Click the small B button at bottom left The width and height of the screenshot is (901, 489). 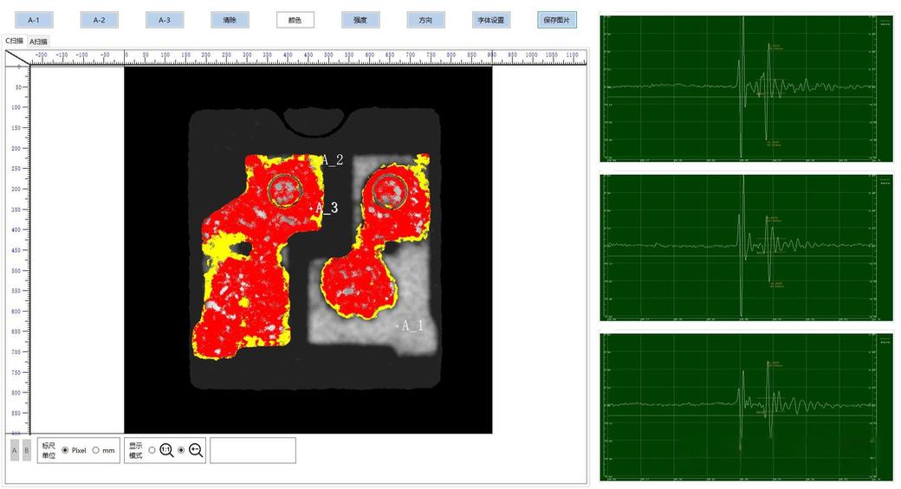(x=26, y=450)
